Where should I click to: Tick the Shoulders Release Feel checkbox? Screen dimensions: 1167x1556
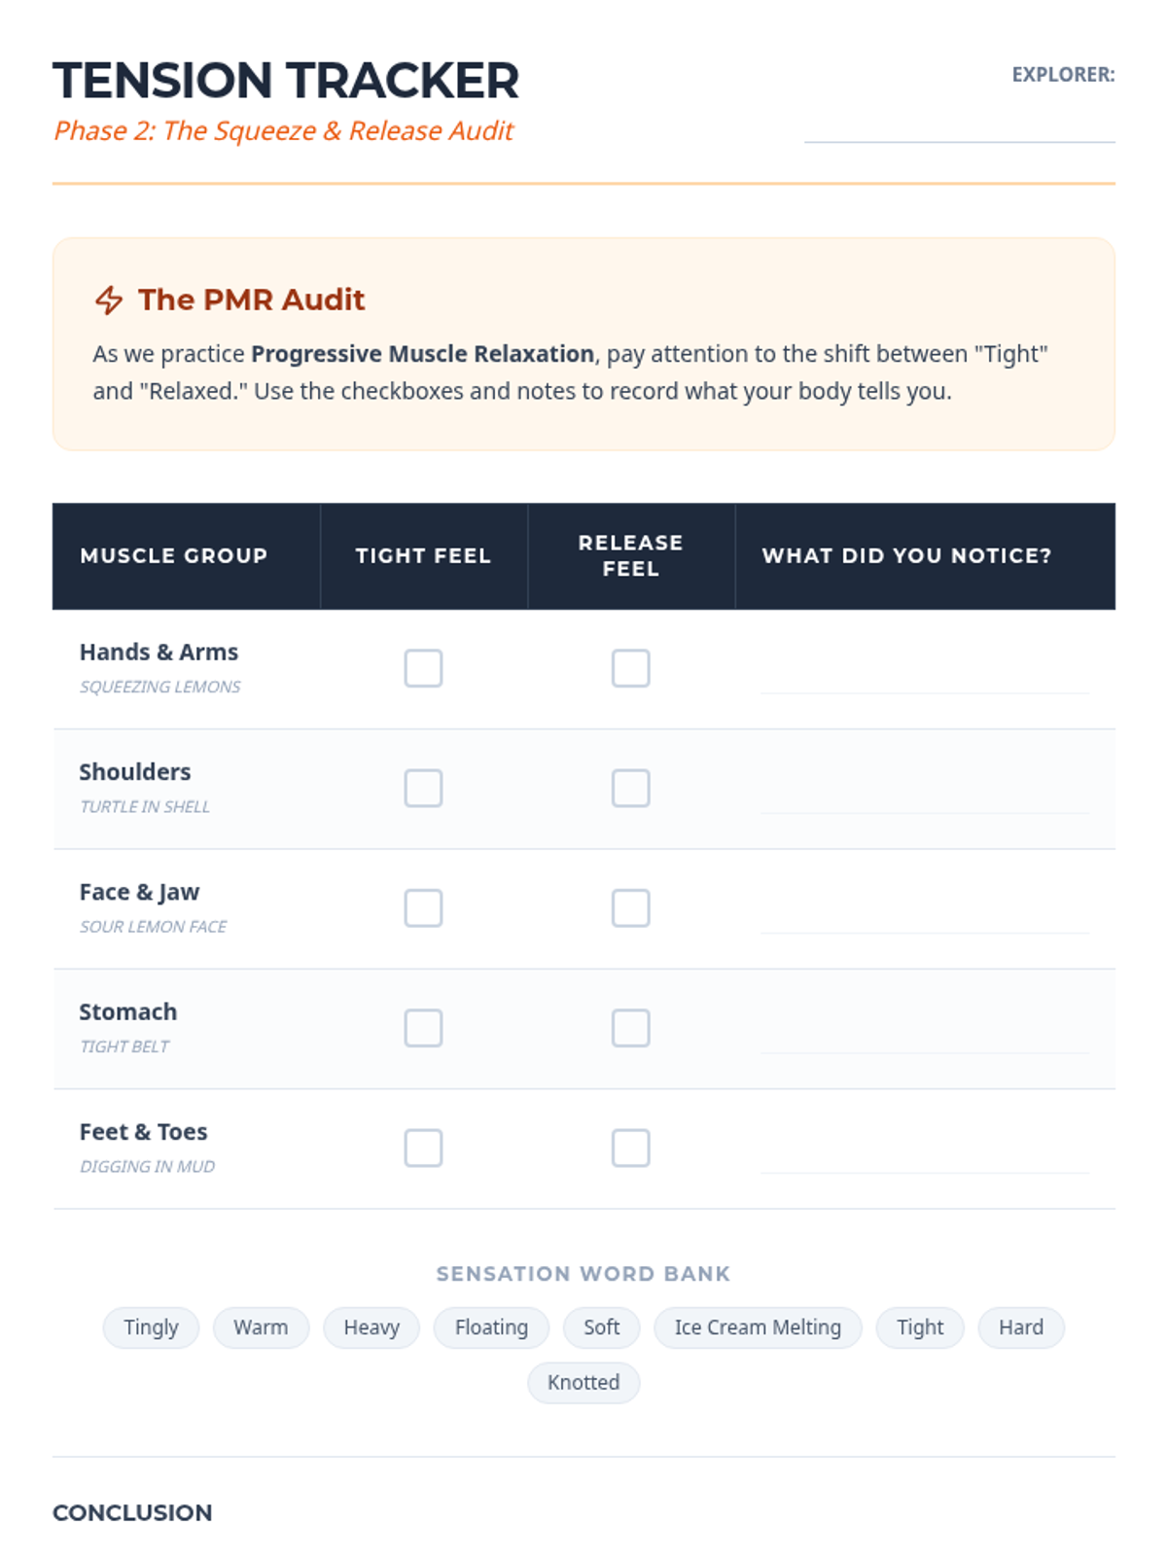(630, 788)
